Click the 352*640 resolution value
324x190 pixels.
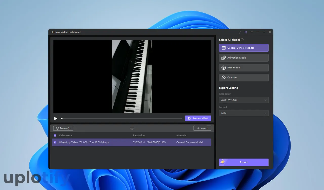coord(137,142)
